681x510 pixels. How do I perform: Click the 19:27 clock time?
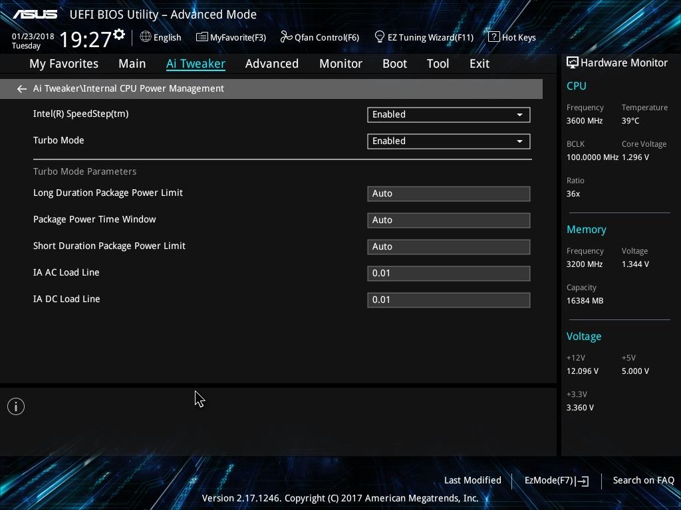pyautogui.click(x=85, y=39)
